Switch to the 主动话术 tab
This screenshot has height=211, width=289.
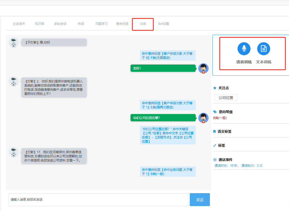(x=19, y=24)
